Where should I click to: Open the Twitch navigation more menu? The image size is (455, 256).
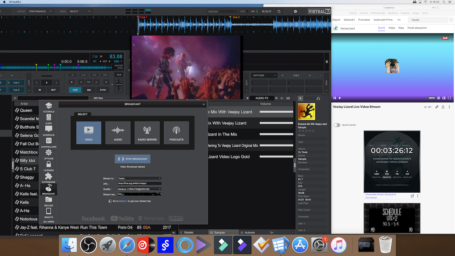tap(399, 20)
